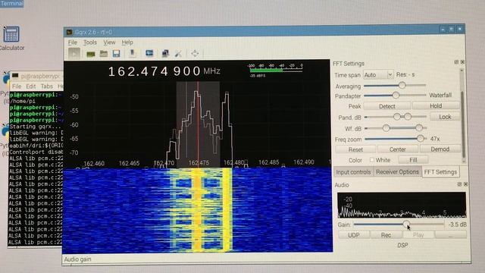Enable the White color checkbox

[x=372, y=160]
